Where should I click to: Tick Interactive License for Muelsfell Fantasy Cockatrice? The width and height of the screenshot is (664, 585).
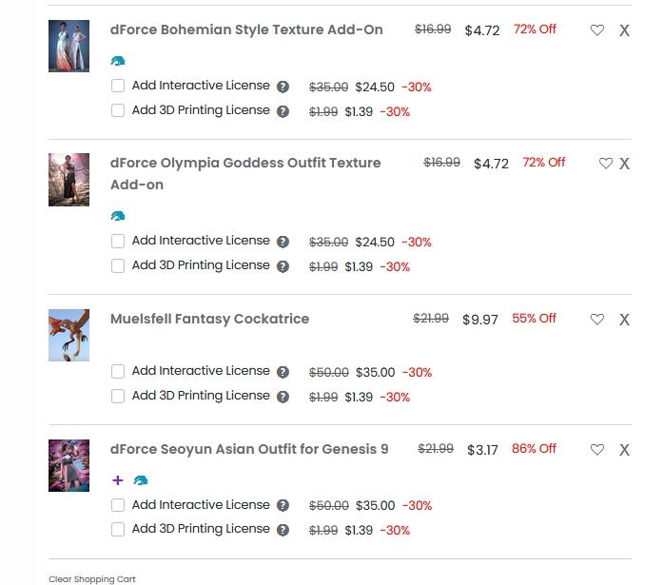118,371
